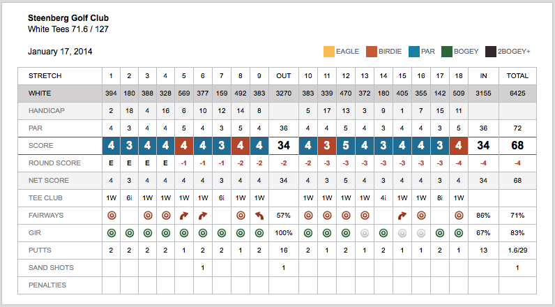This screenshot has height=307, width=555.
Task: Click the fairway hit icon for hole 1
Action: [x=111, y=216]
